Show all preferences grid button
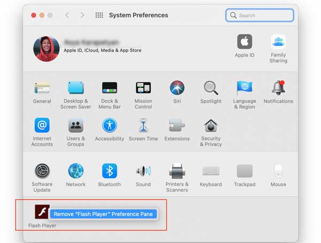321x243 pixels. [100, 15]
